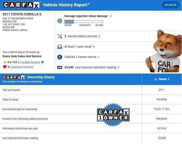
Task: Click the open recall envelope icon
Action: click(x=60, y=47)
